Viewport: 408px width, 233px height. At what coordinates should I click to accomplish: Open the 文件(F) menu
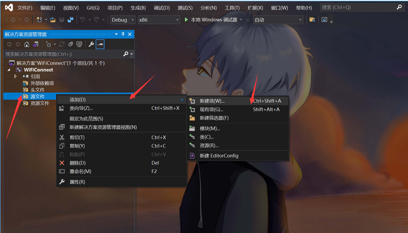click(x=25, y=8)
